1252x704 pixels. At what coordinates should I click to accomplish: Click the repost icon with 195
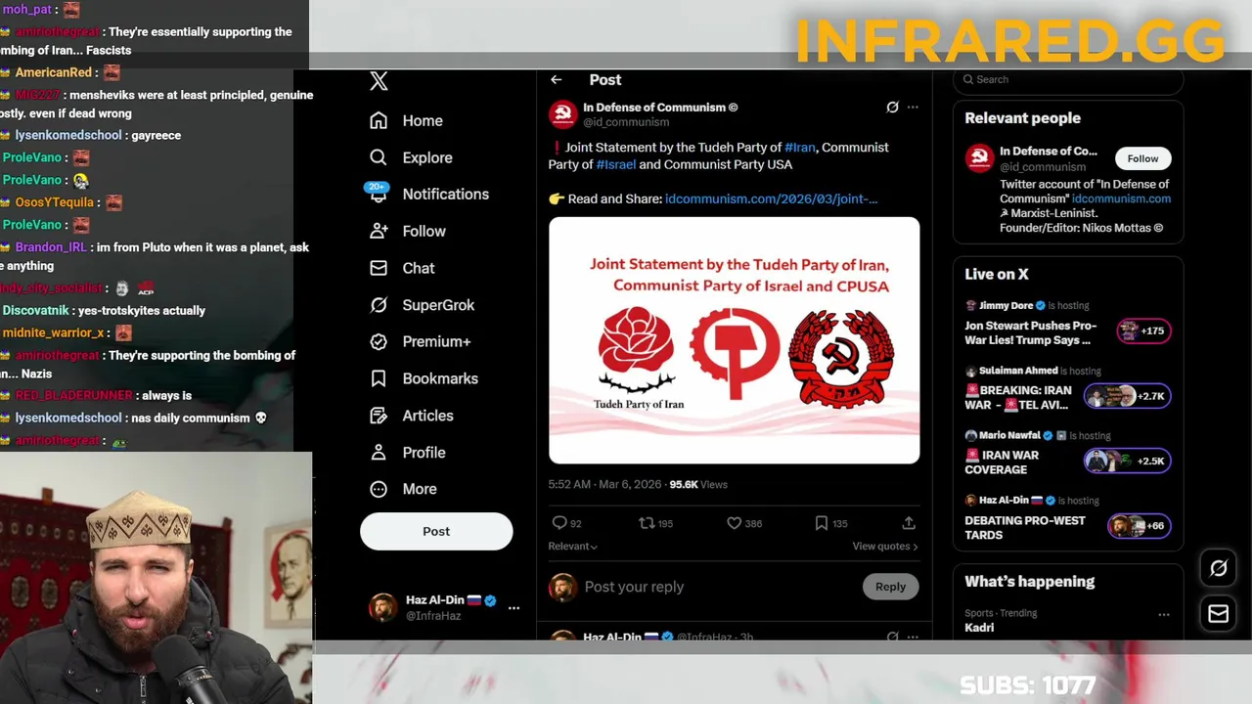pyautogui.click(x=647, y=523)
